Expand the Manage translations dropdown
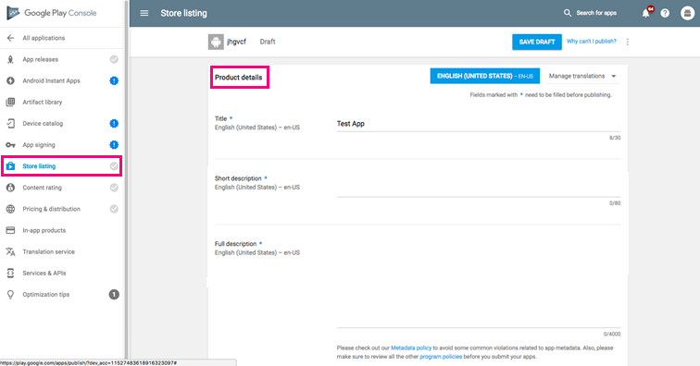This screenshot has height=366, width=700. coord(582,76)
